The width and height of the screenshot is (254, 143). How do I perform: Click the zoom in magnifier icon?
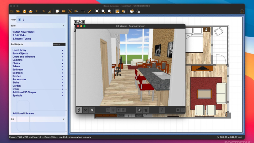pos(103,11)
